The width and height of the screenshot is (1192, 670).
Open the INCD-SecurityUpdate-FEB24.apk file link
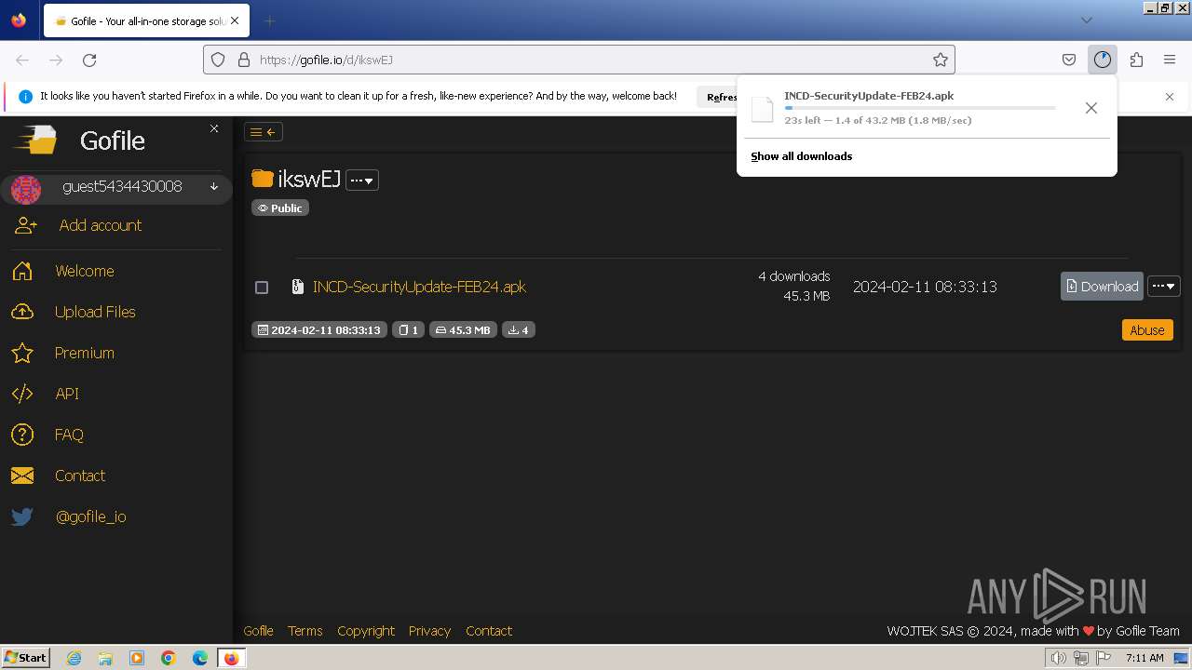pyautogui.click(x=419, y=287)
